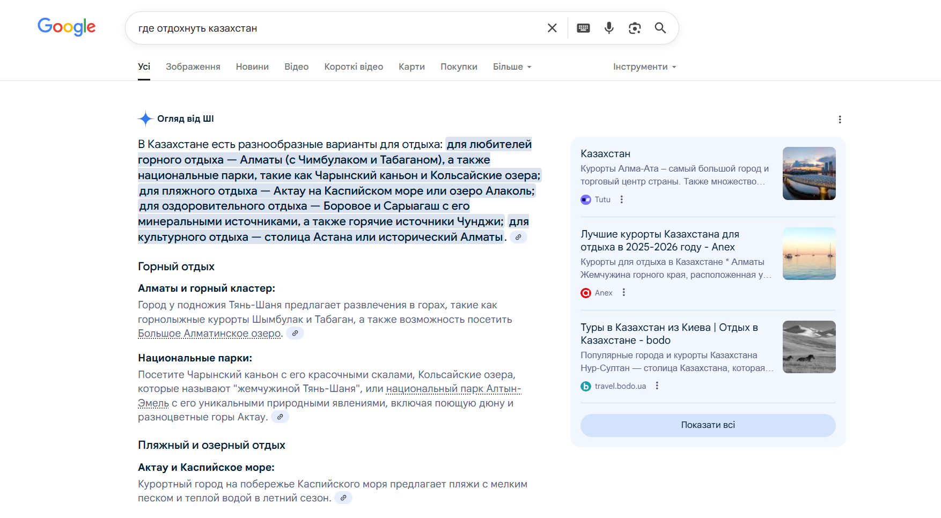
Task: Open AI overview three-dot options menu
Action: 840,120
